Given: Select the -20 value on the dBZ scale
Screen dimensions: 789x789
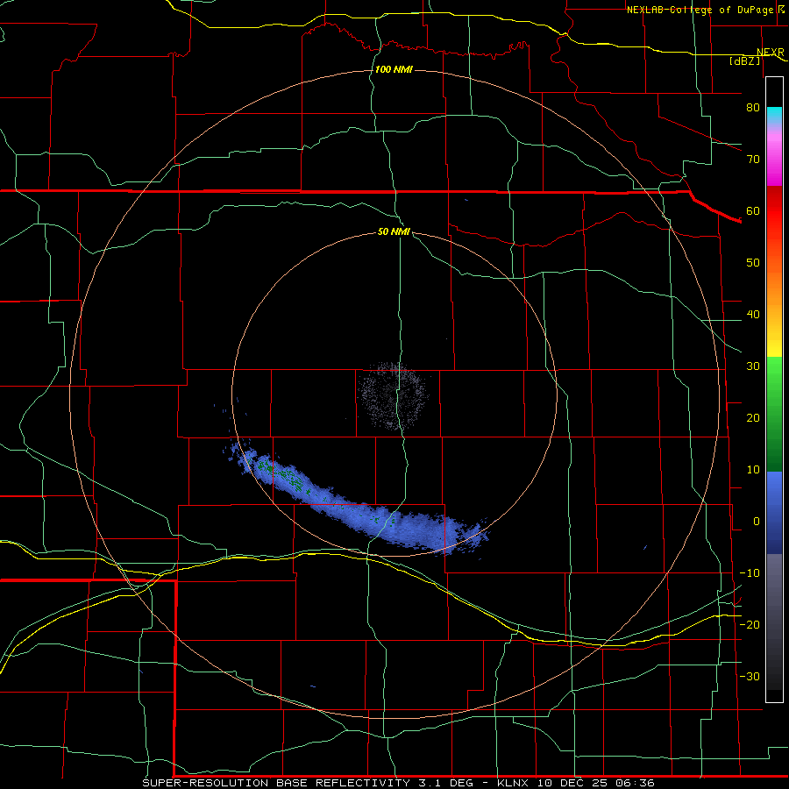Looking at the screenshot, I should point(750,624).
